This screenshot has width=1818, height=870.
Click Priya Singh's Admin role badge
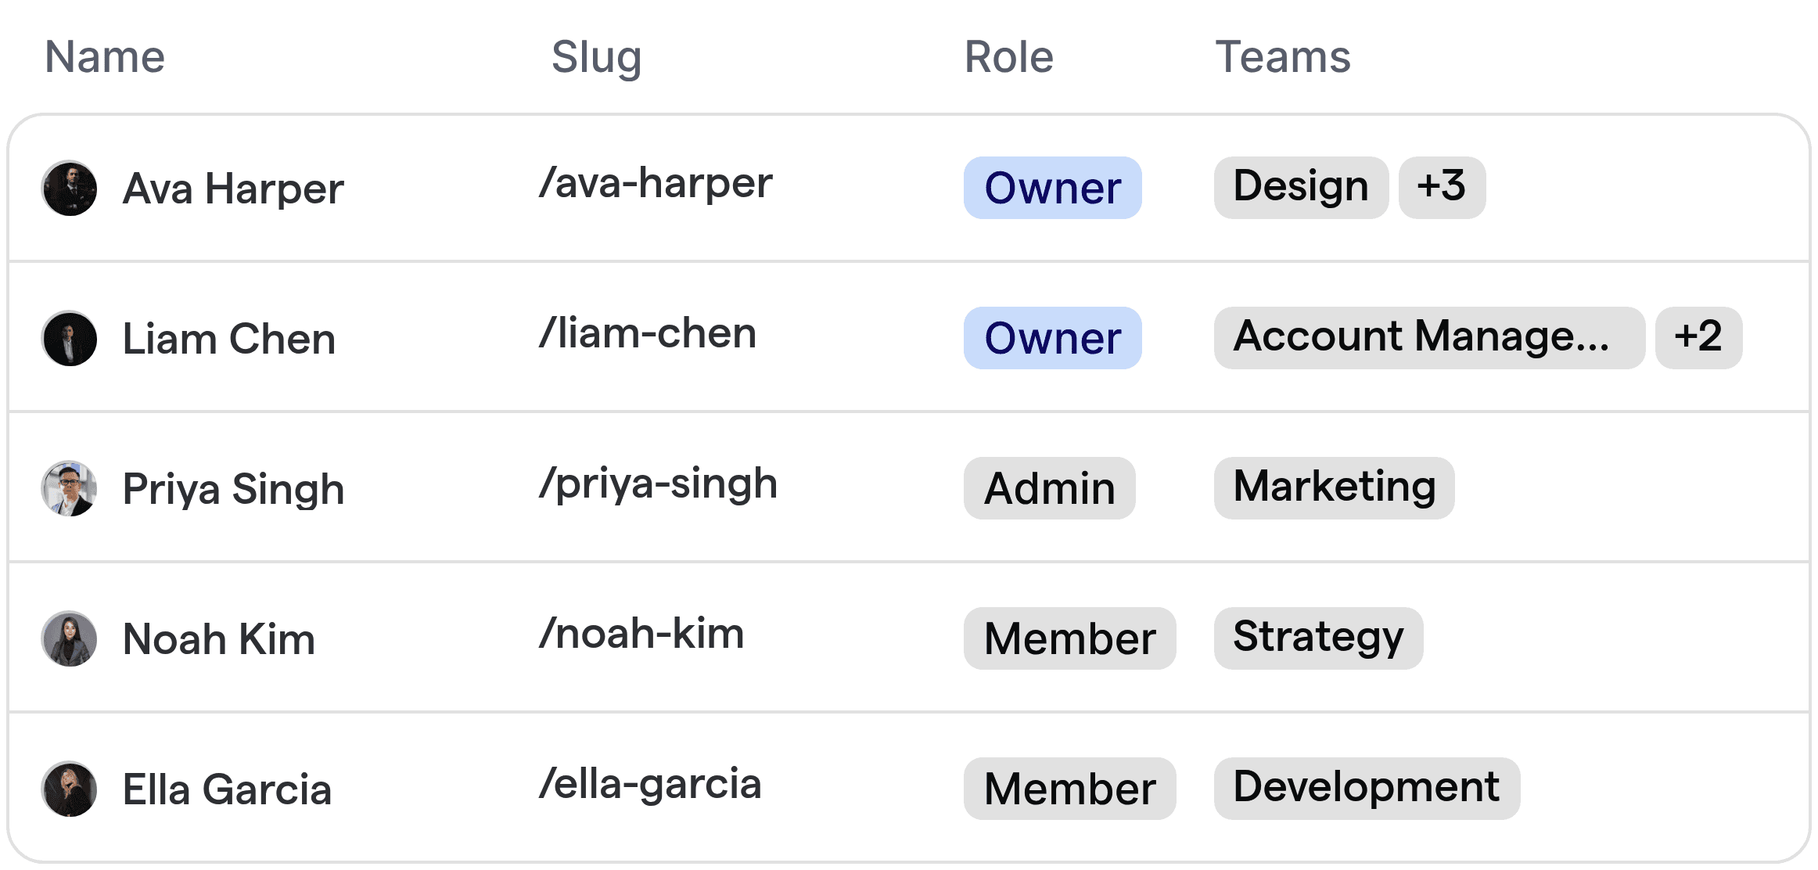[1049, 488]
